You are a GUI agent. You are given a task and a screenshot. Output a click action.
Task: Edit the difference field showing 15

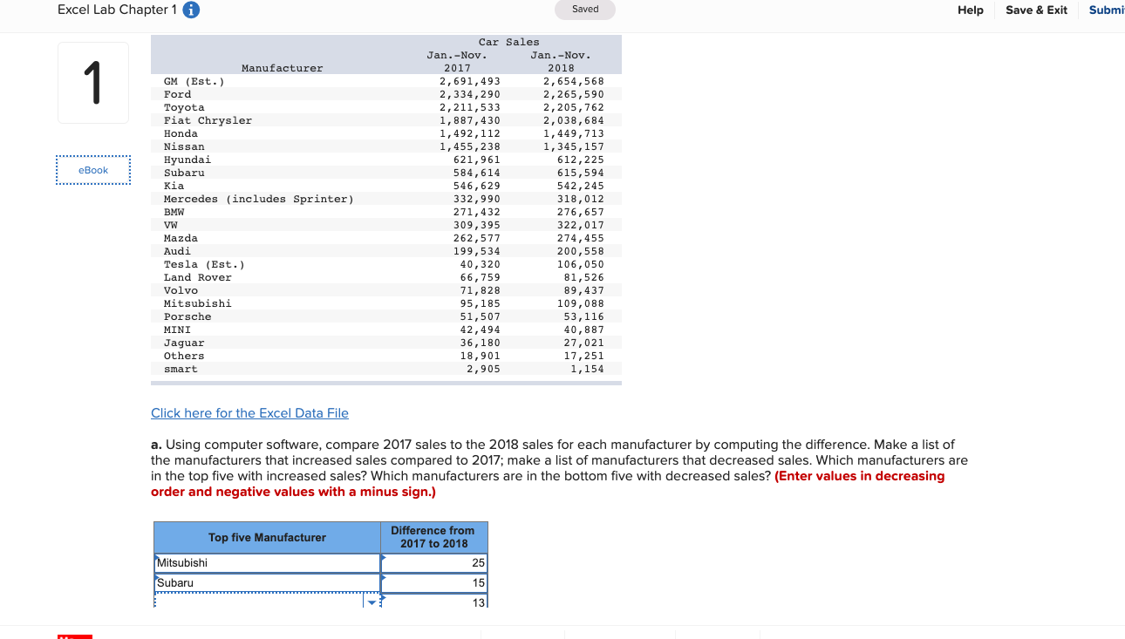[434, 583]
